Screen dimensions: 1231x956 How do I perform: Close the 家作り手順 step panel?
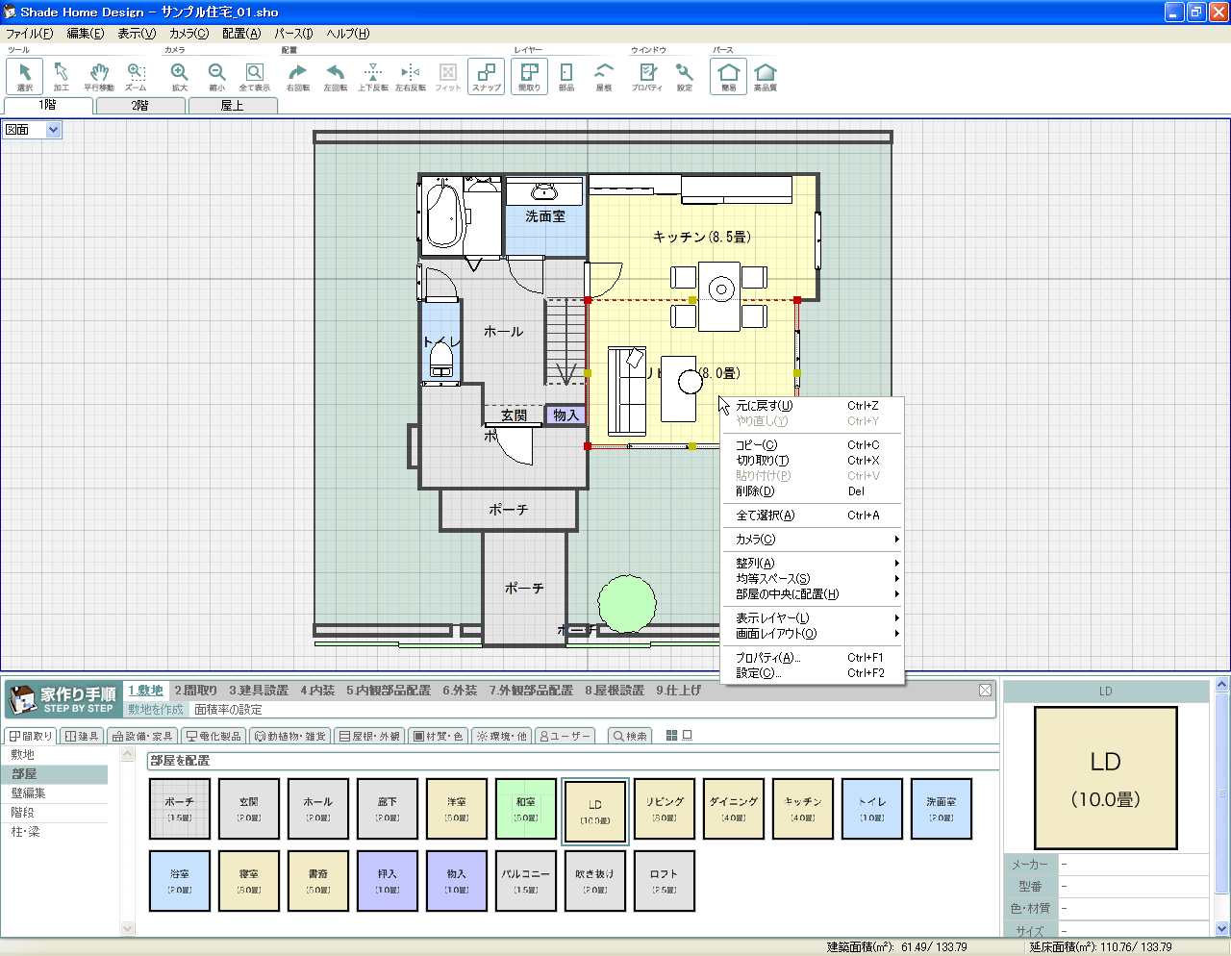(x=986, y=691)
